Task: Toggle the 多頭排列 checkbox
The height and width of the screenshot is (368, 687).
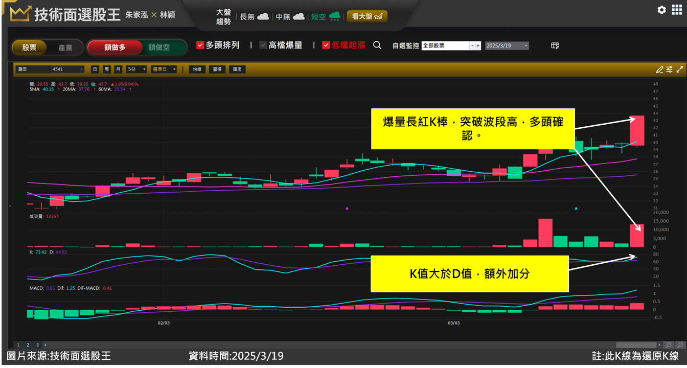Action: pos(200,45)
